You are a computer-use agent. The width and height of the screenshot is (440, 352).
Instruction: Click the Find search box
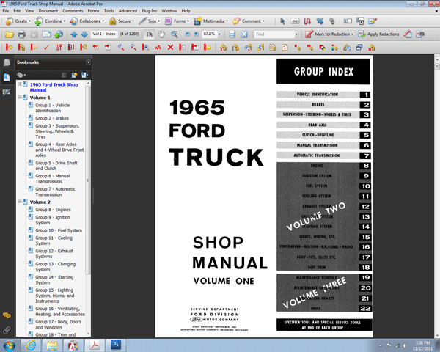[274, 34]
